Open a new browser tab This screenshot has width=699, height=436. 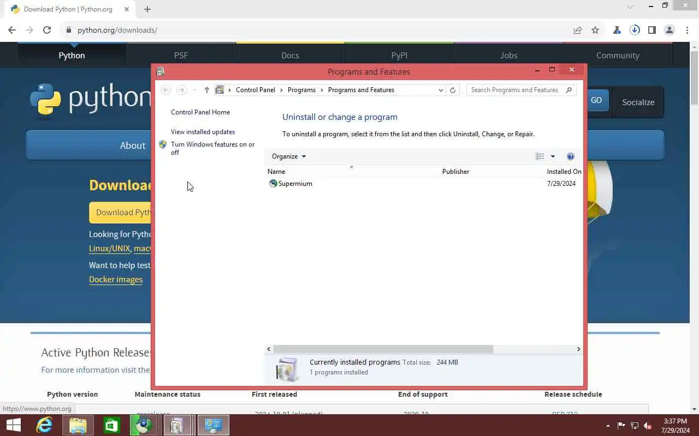pyautogui.click(x=147, y=9)
